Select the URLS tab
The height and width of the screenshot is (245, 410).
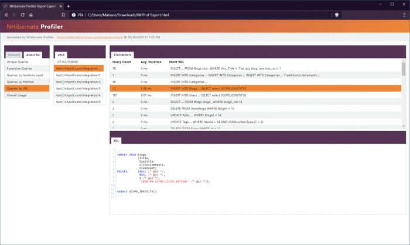61,55
